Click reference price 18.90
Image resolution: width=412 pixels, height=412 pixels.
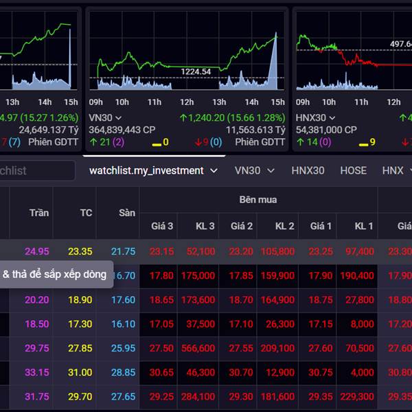[80, 300]
